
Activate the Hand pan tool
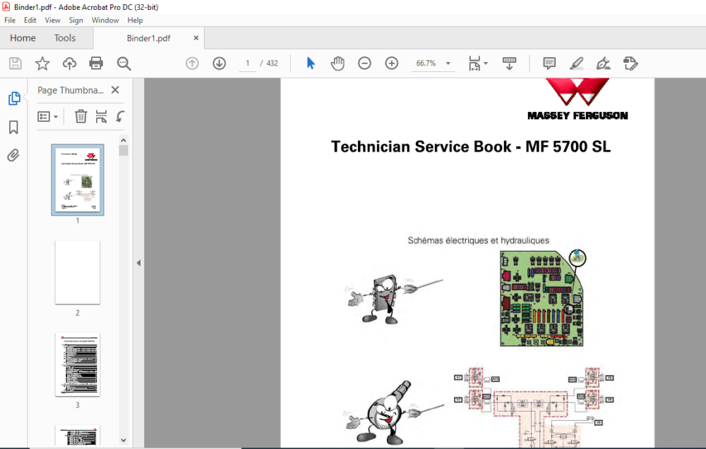click(x=337, y=63)
